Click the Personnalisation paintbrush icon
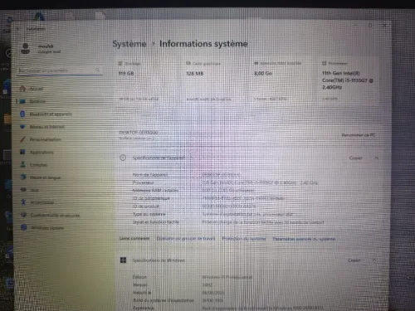Screen dimensions: 415x311 pos(22,139)
